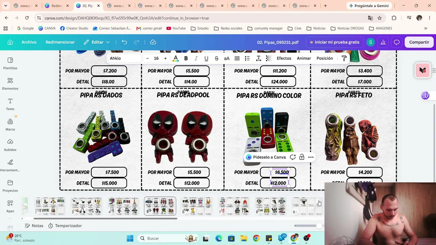Select page 6 thumbnail
Screen dimensions: 436x245
[x=197, y=206]
